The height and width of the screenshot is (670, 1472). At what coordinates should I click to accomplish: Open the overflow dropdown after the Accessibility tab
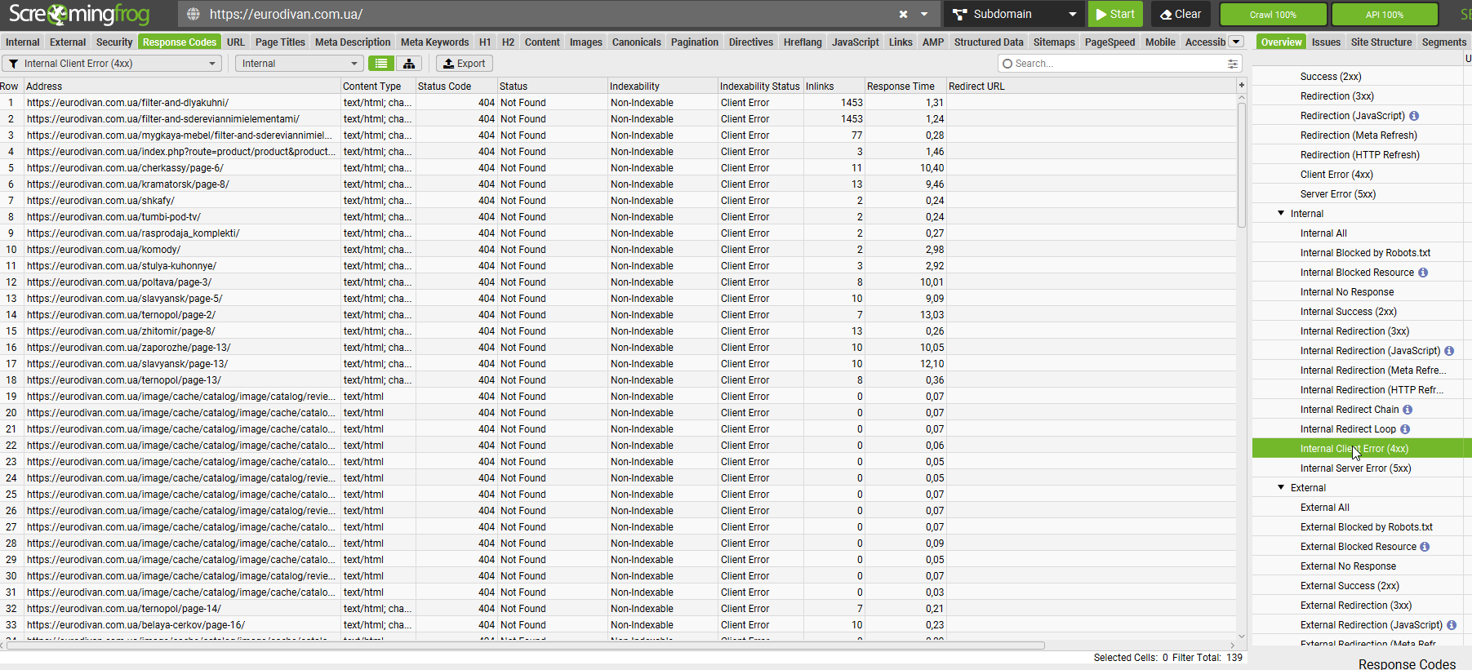[x=1236, y=42]
